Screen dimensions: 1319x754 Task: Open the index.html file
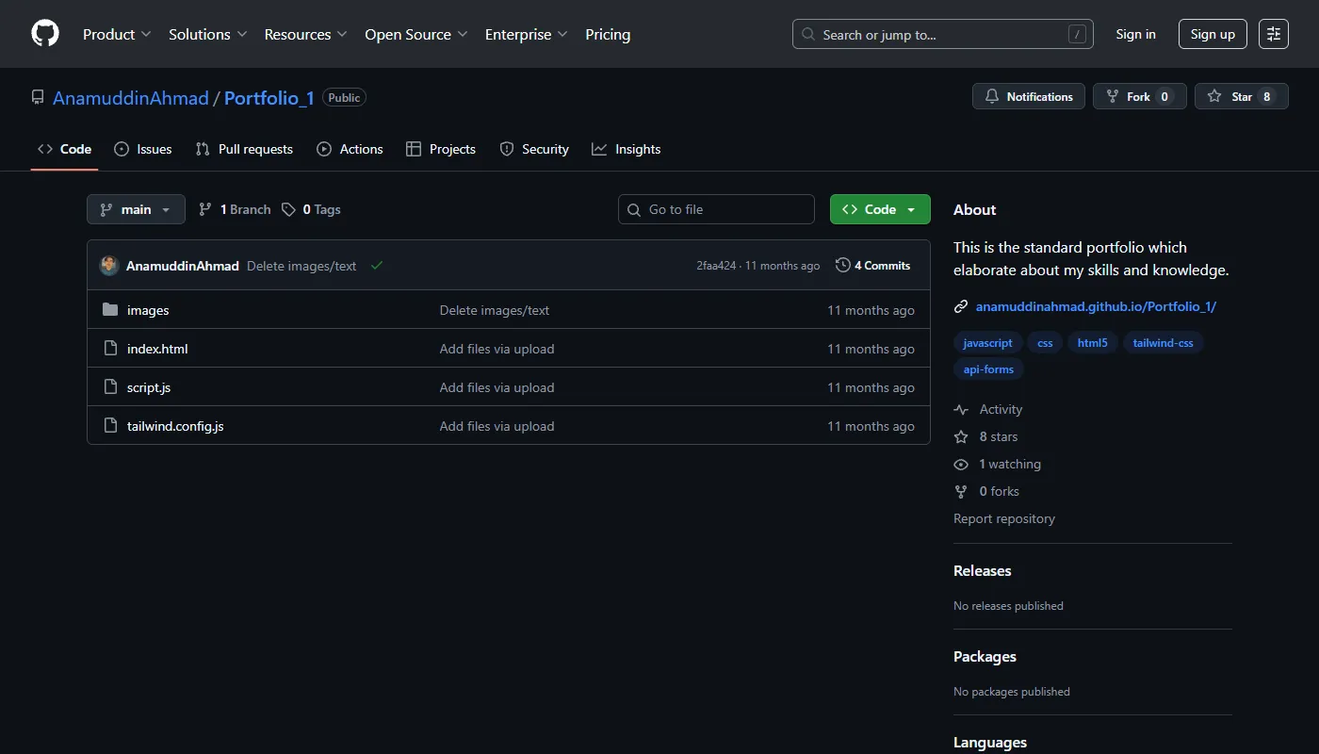(x=157, y=349)
